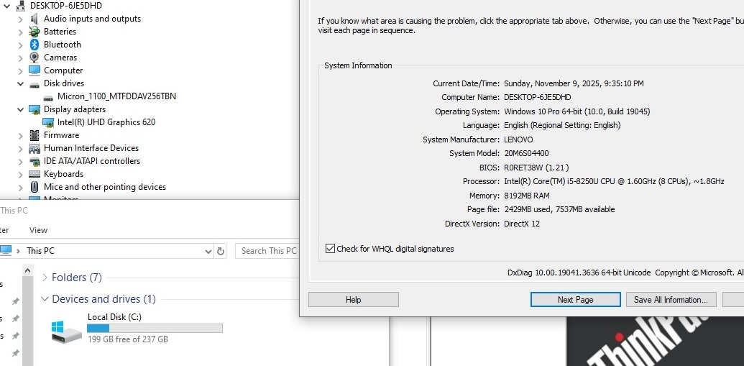744x366 pixels.
Task: Click the Save All Information button
Action: [671, 300]
